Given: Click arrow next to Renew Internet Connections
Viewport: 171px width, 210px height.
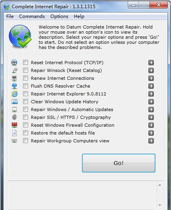Looking at the screenshot, I should click(151, 78).
